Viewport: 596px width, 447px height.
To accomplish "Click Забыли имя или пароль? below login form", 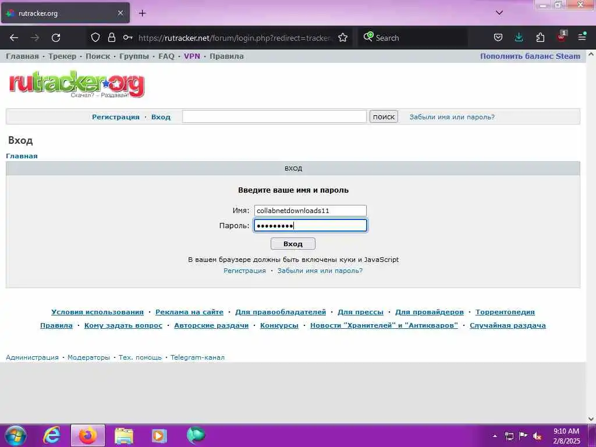I will pos(320,271).
